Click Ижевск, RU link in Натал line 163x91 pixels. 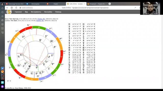point(41,19)
